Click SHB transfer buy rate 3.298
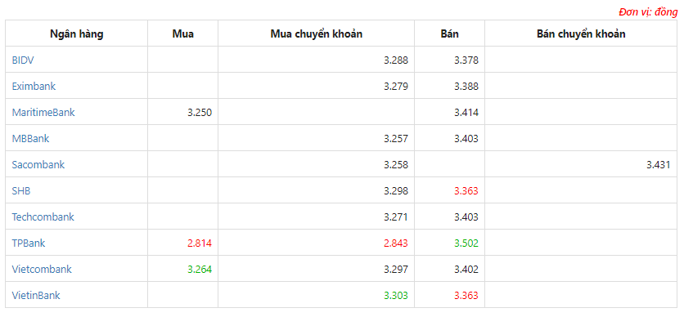Viewport: 684px width, 317px height. click(396, 190)
